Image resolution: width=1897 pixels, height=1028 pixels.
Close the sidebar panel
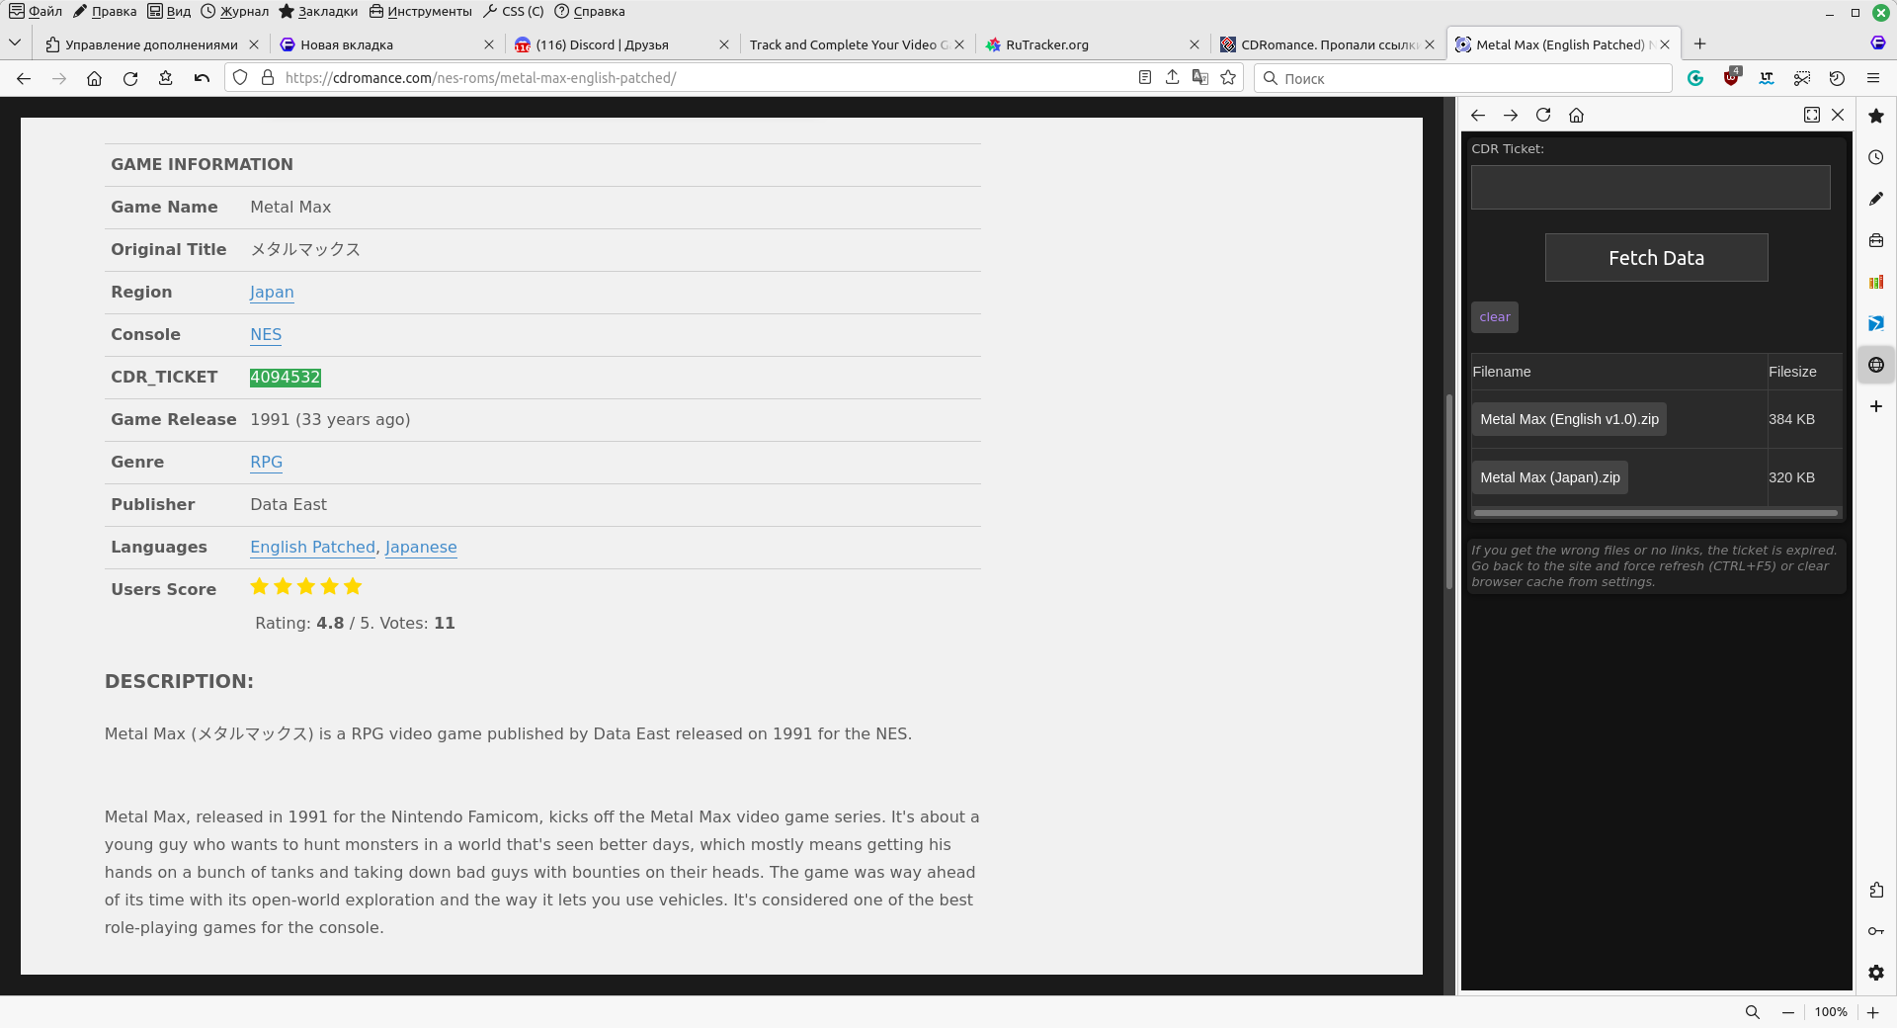click(x=1838, y=115)
